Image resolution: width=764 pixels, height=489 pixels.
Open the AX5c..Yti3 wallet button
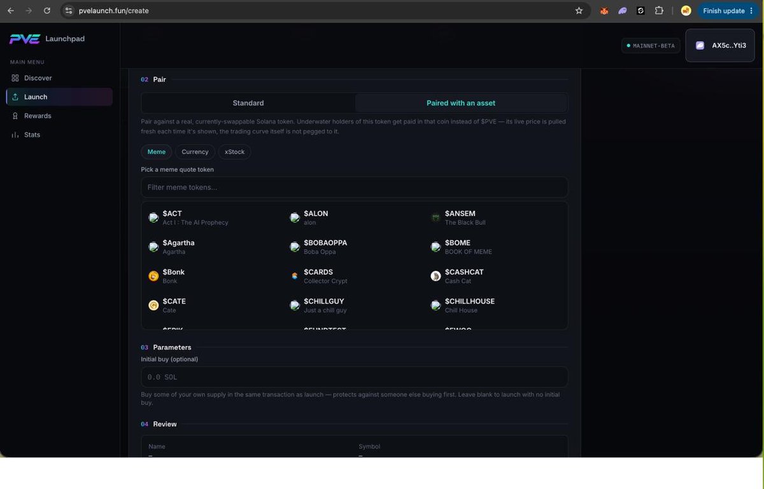coord(720,46)
